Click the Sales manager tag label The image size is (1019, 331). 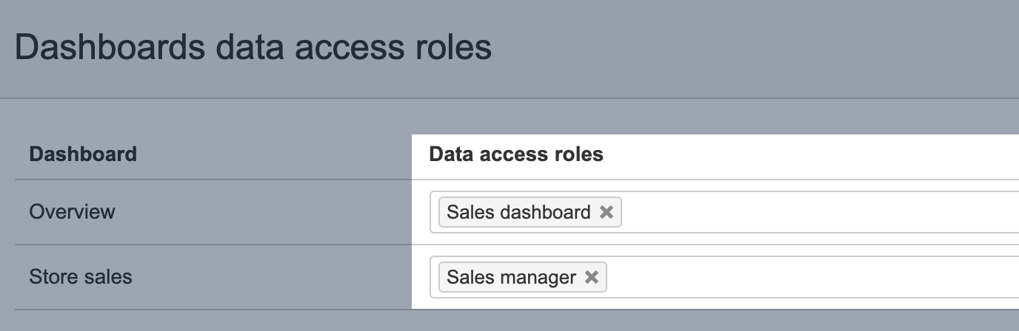pyautogui.click(x=511, y=278)
